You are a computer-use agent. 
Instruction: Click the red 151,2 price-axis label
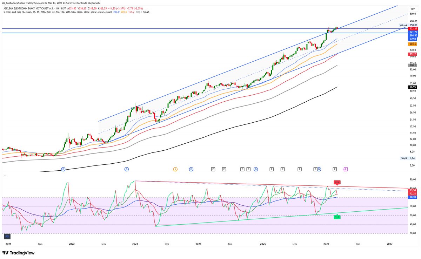pyautogui.click(x=413, y=54)
